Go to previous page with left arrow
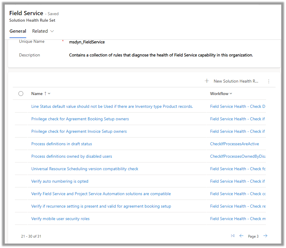Image resolution: width=286 pixels, height=248 pixels. click(241, 236)
